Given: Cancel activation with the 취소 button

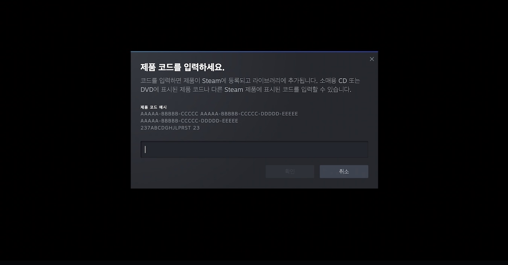Looking at the screenshot, I should click(x=344, y=172).
